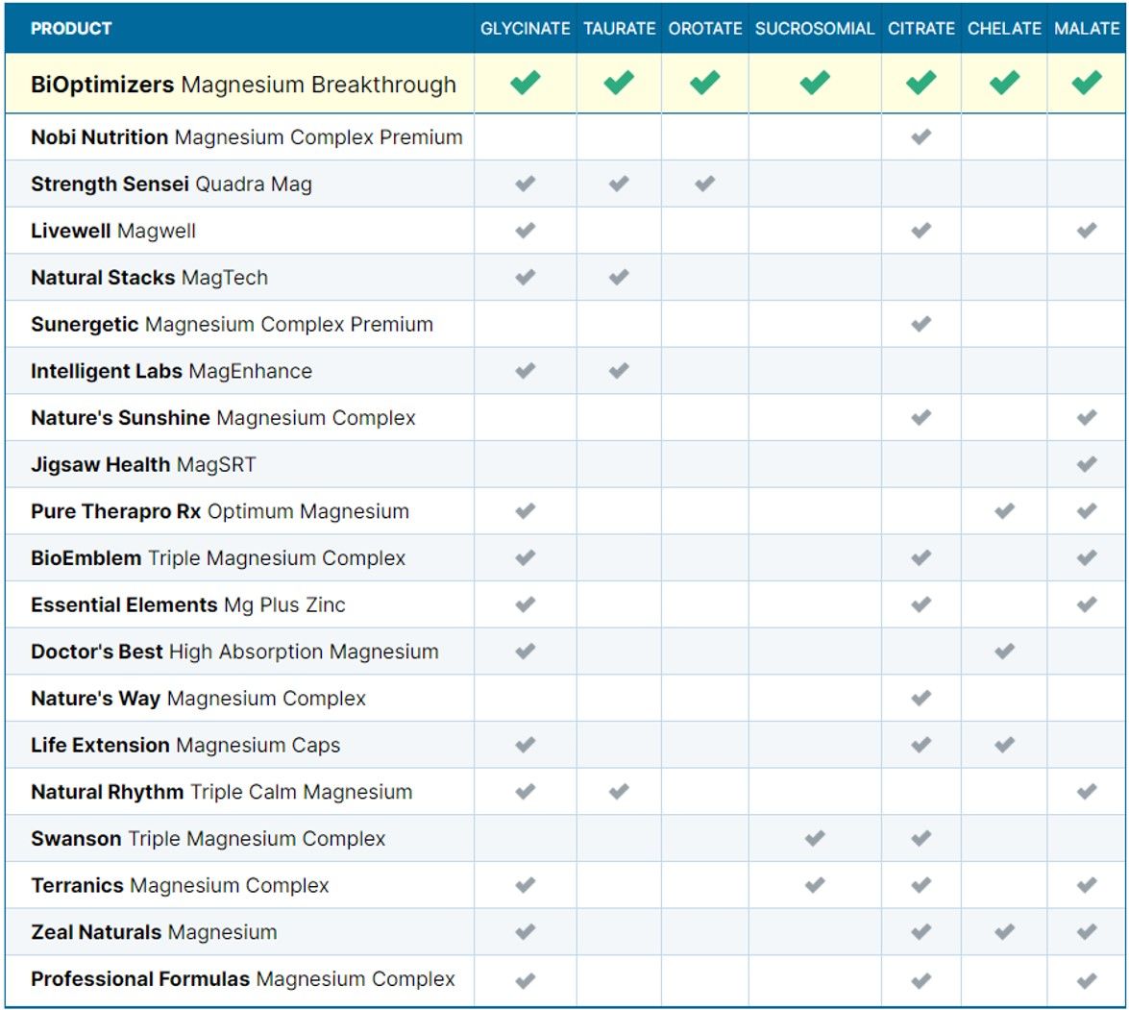1129x1010 pixels.
Task: Click the Citrate checkmark for Nobi Nutrition
Action: (920, 136)
